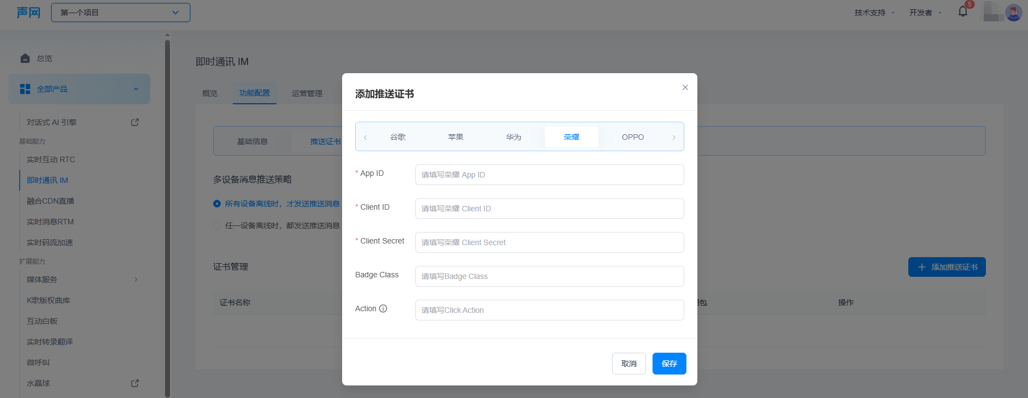Open the 运营管理 tab
The image size is (1028, 398).
(307, 93)
